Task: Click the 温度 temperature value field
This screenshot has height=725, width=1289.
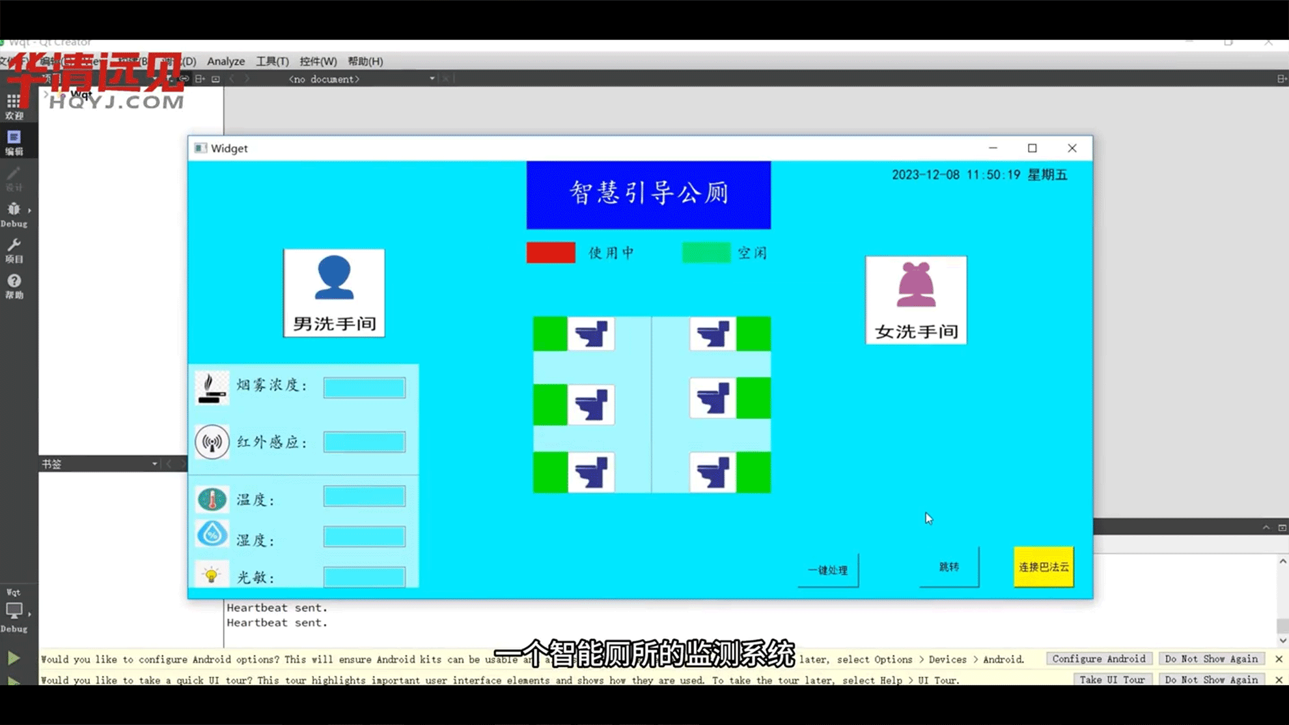Action: 364,497
